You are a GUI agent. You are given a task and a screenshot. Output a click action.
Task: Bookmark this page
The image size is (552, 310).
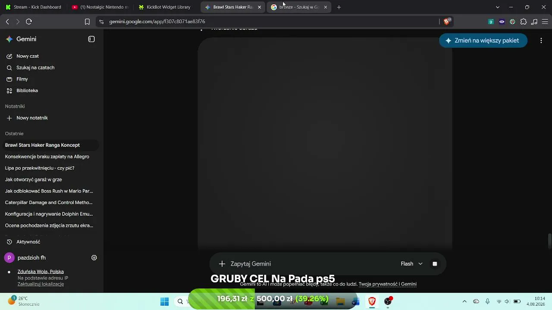[x=87, y=22]
